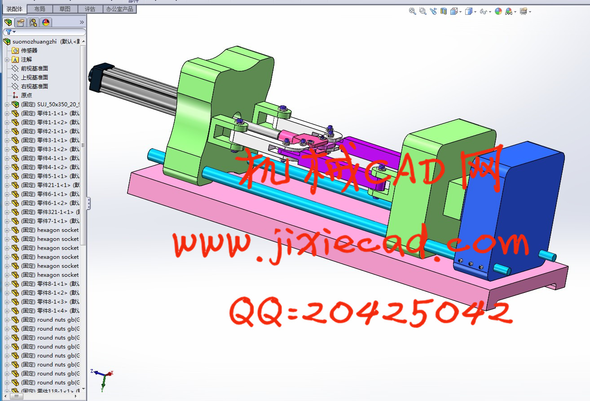Click the Zoom to Area icon
Screen dimensions: 590x401
[x=423, y=12]
